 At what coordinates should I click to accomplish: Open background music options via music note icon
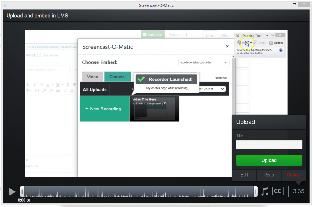(265, 191)
